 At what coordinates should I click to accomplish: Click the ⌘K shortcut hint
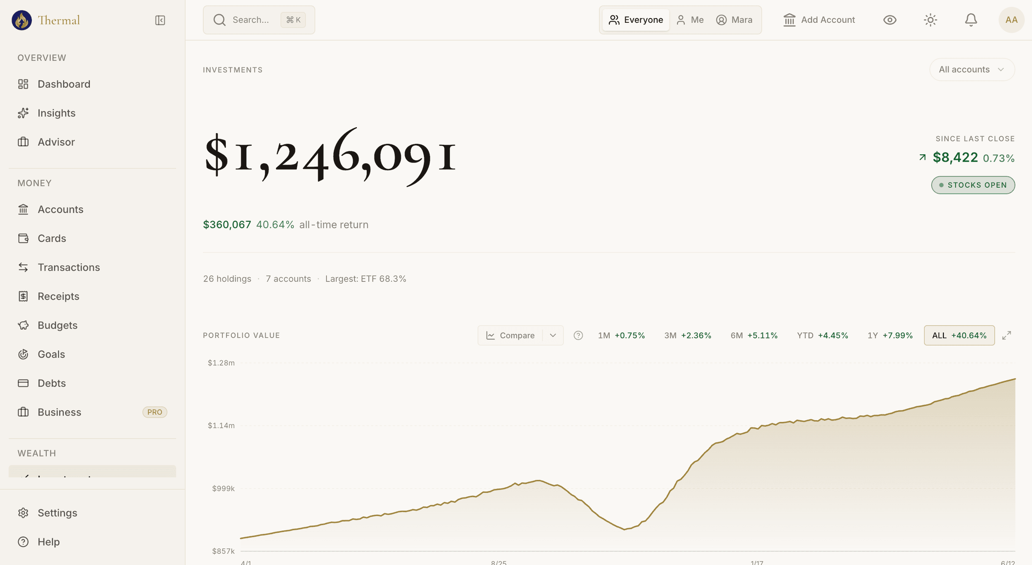pyautogui.click(x=293, y=20)
